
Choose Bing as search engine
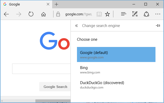(x=116, y=70)
